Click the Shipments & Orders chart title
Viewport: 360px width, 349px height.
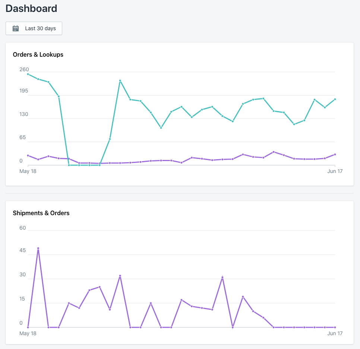coord(41,213)
